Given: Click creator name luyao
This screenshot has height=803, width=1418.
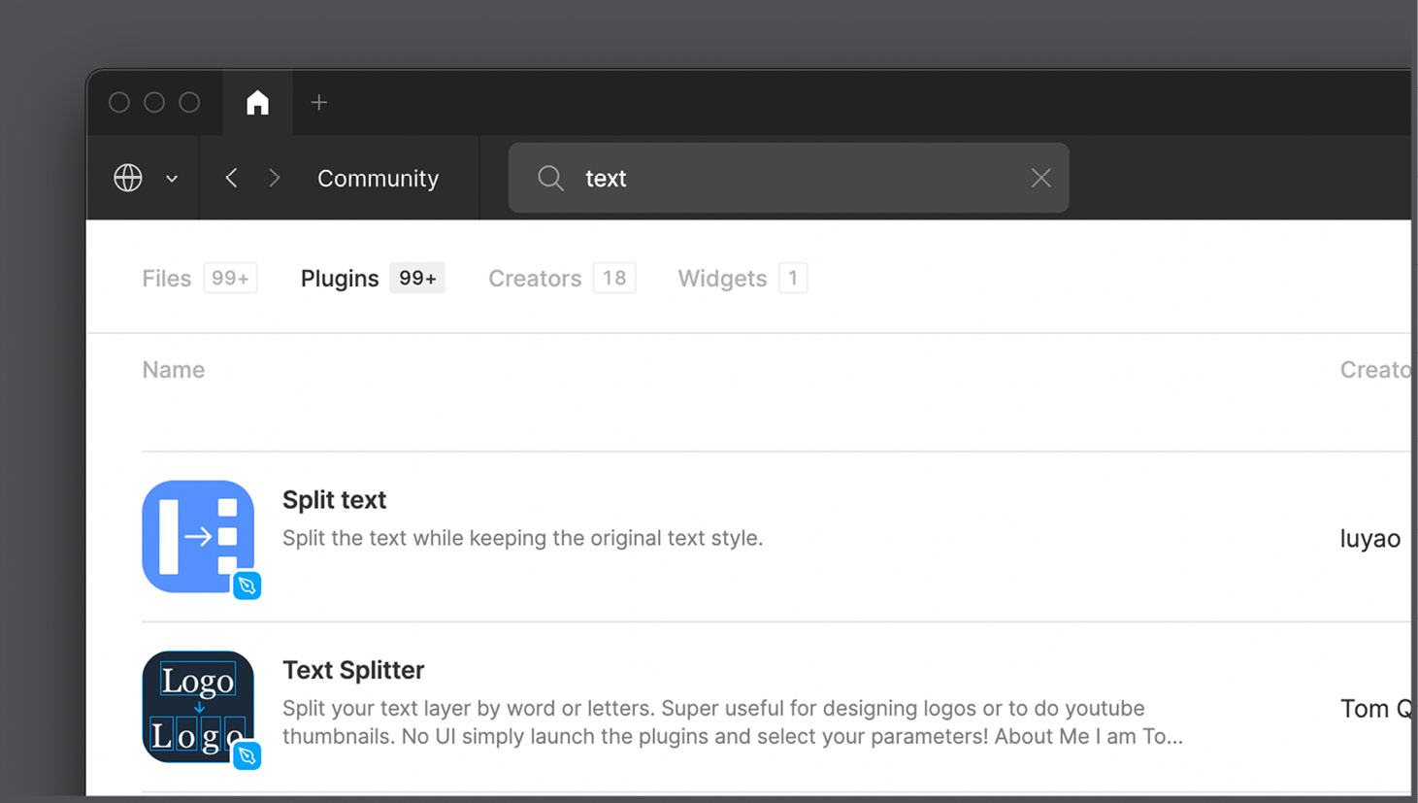Looking at the screenshot, I should click(1370, 538).
